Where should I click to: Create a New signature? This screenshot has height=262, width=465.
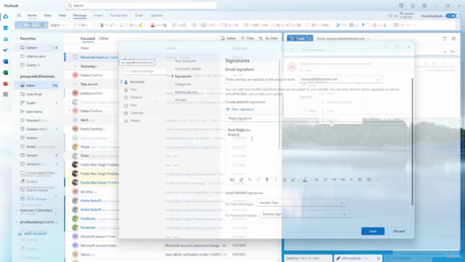pyautogui.click(x=240, y=109)
